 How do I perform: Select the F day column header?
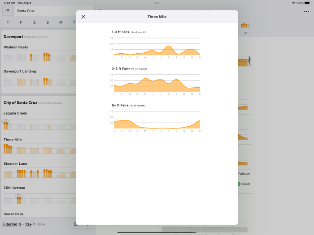pos(21,22)
